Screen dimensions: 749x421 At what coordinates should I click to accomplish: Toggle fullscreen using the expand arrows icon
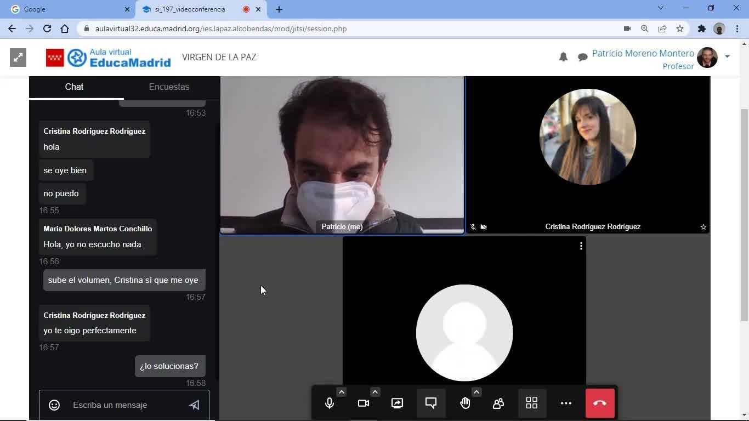pos(18,57)
